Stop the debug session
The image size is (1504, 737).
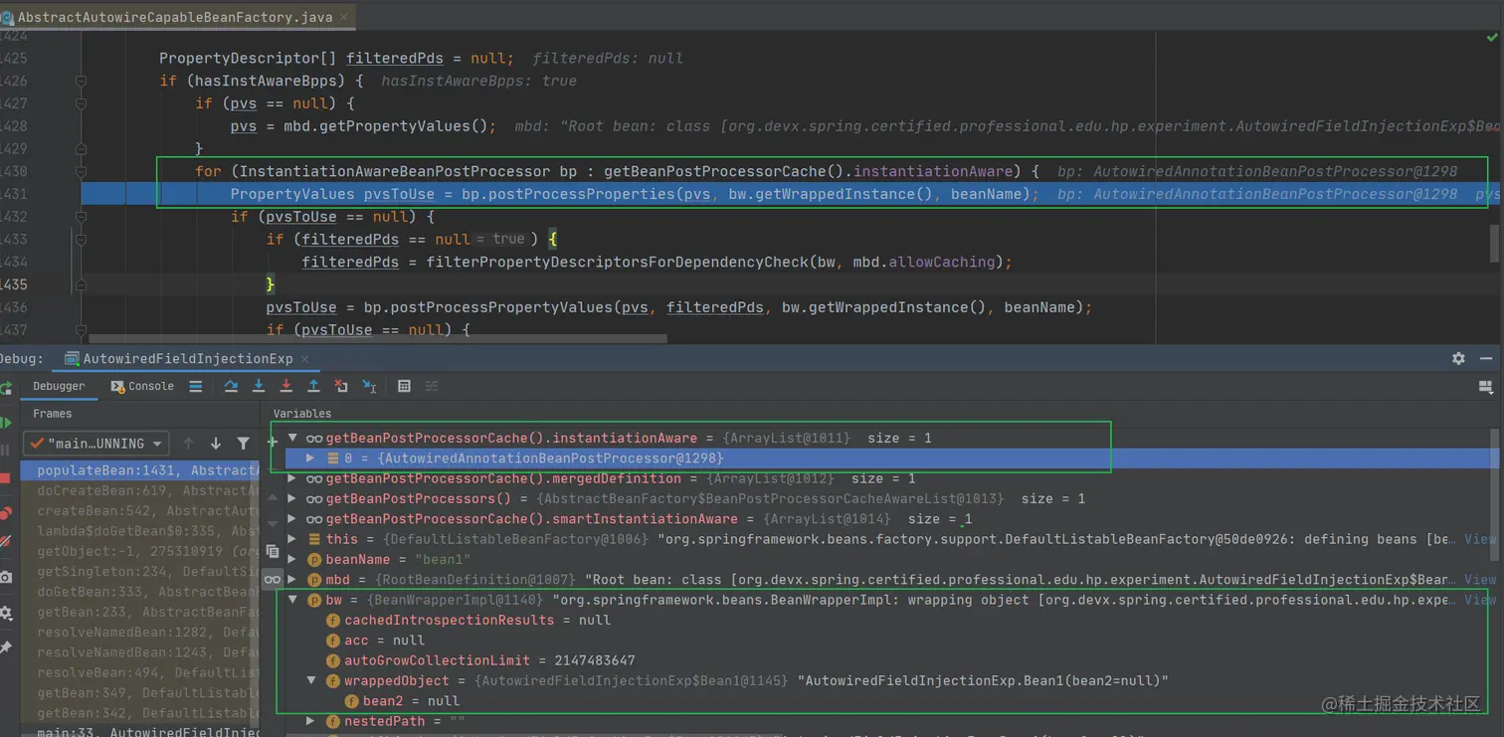[5, 478]
